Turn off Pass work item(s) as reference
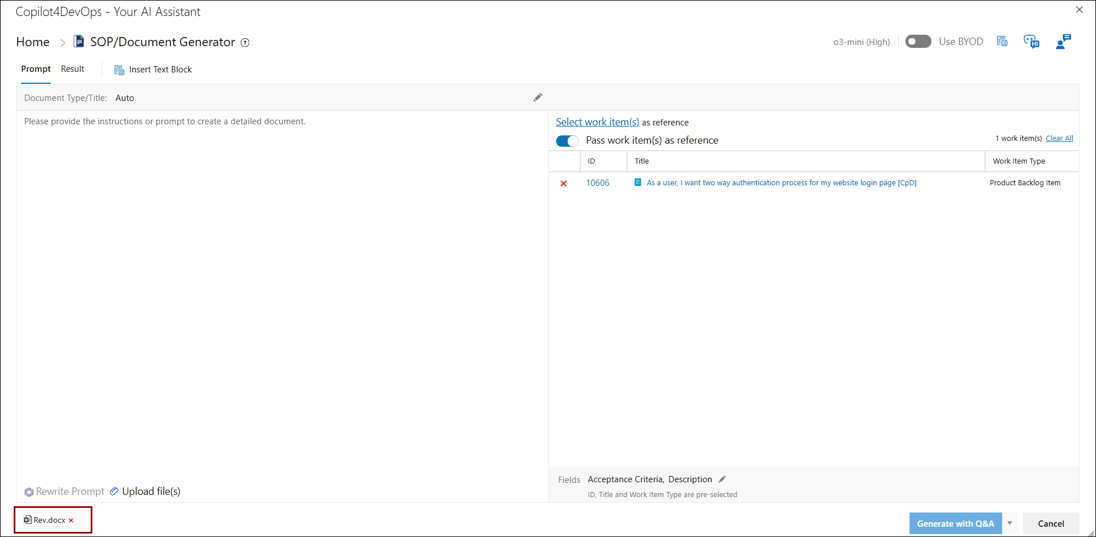 point(567,141)
